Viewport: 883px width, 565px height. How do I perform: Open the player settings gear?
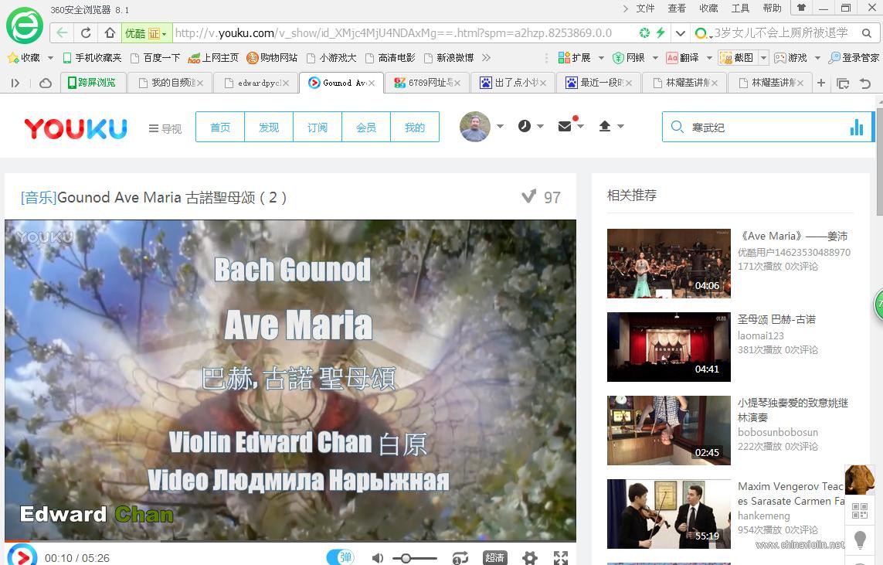(x=530, y=556)
